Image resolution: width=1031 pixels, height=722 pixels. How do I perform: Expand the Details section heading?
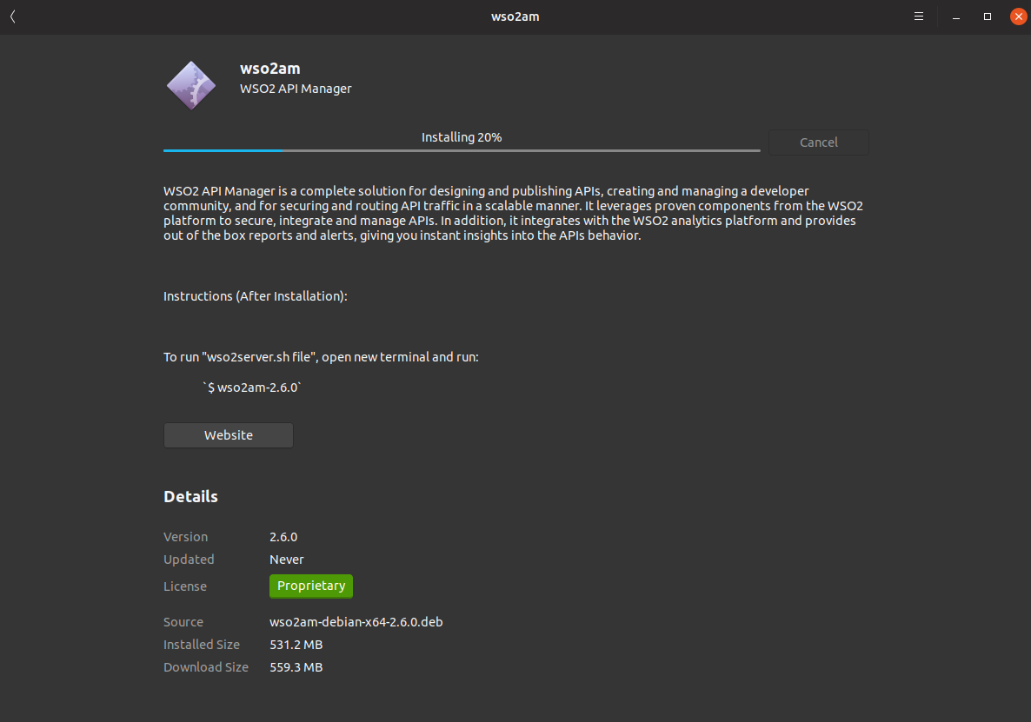pos(190,496)
